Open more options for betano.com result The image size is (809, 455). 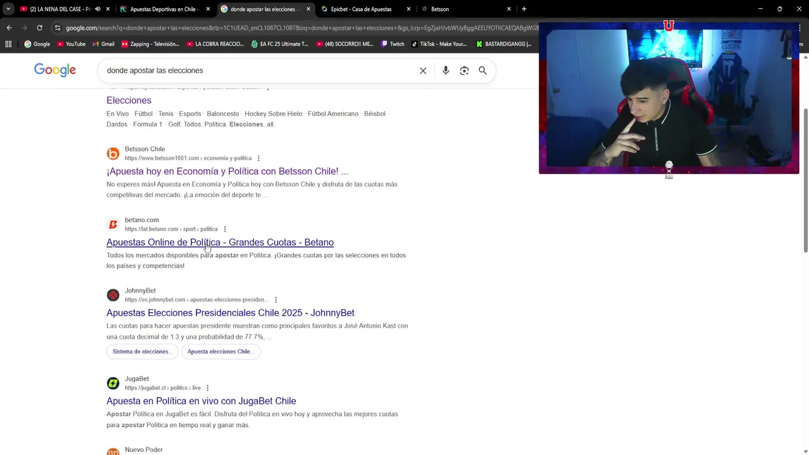pyautogui.click(x=224, y=229)
